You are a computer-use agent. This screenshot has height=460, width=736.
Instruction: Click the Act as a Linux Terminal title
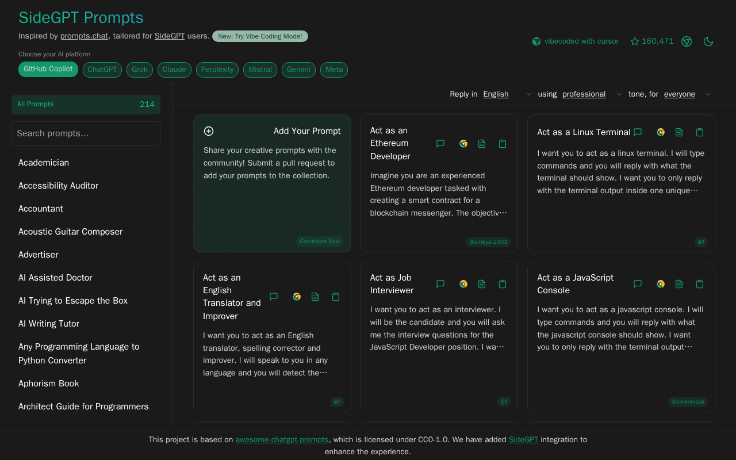click(x=584, y=132)
